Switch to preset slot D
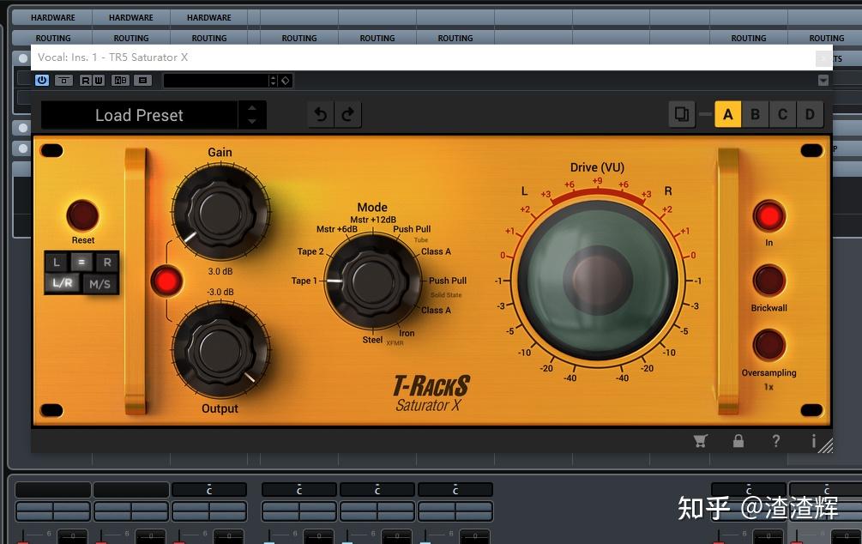Screen dimensions: 862x544 coord(810,114)
